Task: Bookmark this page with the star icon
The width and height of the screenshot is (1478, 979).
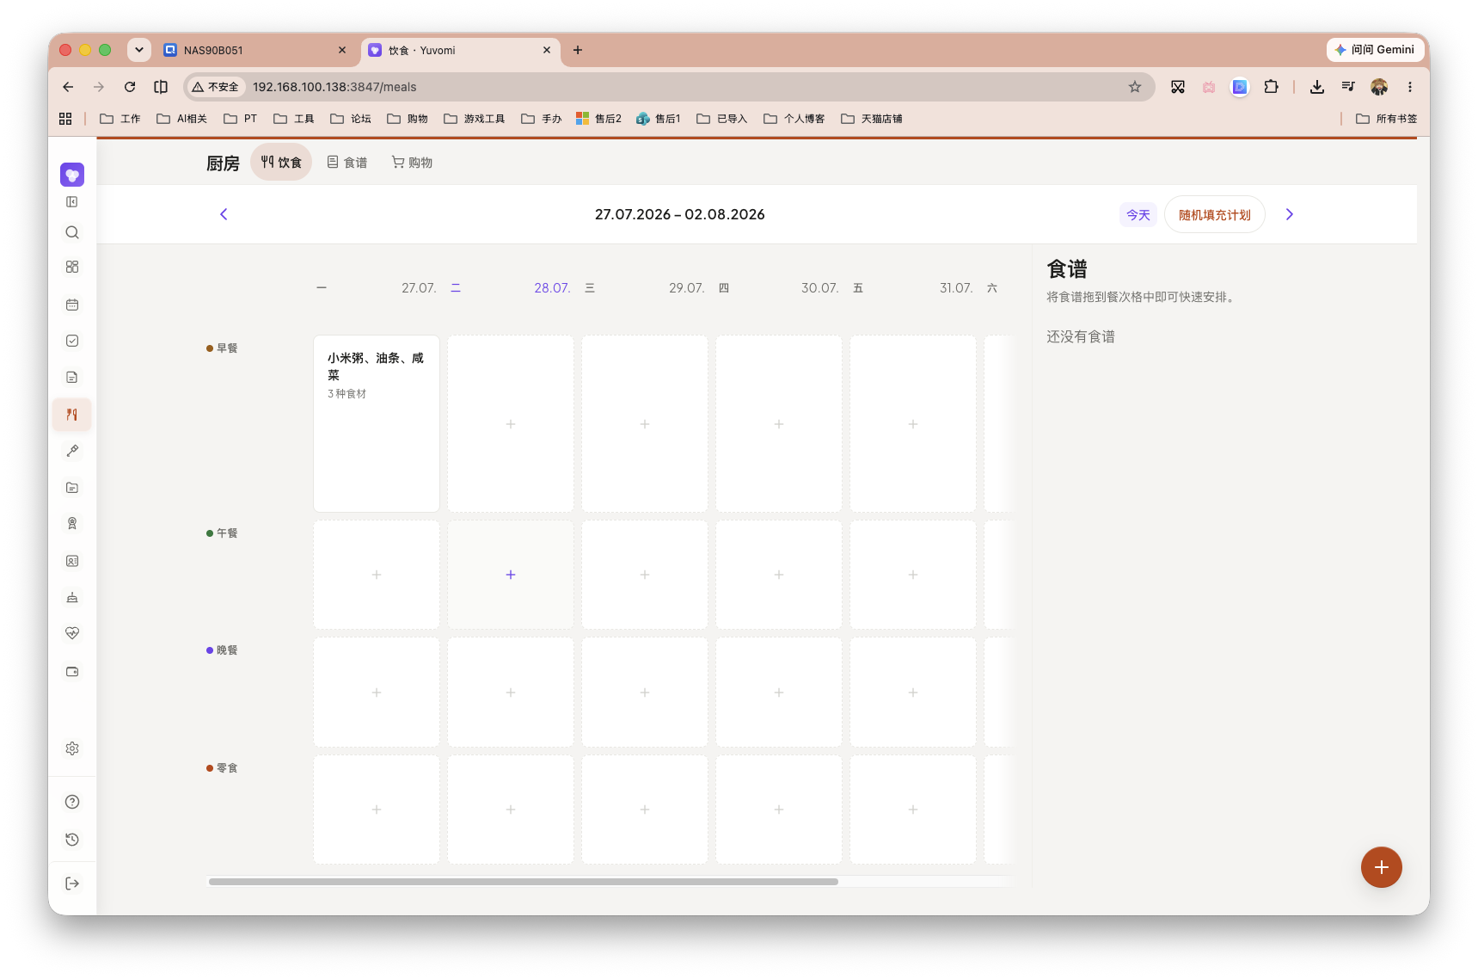Action: click(1135, 87)
